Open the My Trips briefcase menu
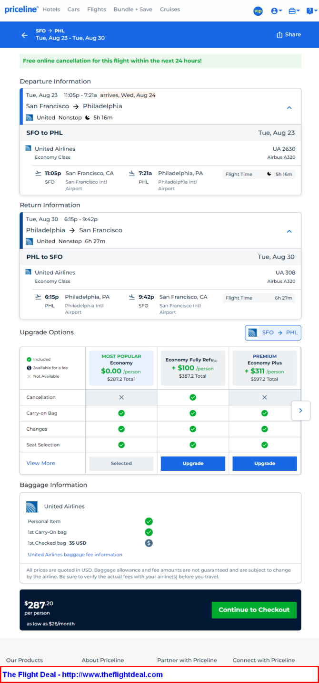 pyautogui.click(x=294, y=11)
